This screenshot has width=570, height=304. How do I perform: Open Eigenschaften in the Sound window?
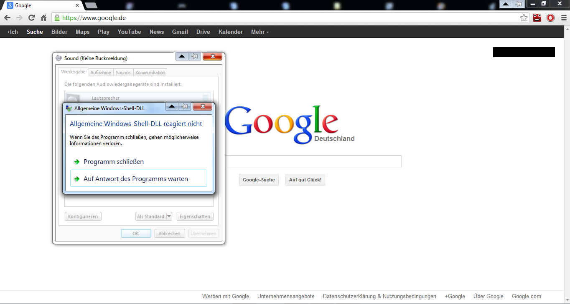195,216
